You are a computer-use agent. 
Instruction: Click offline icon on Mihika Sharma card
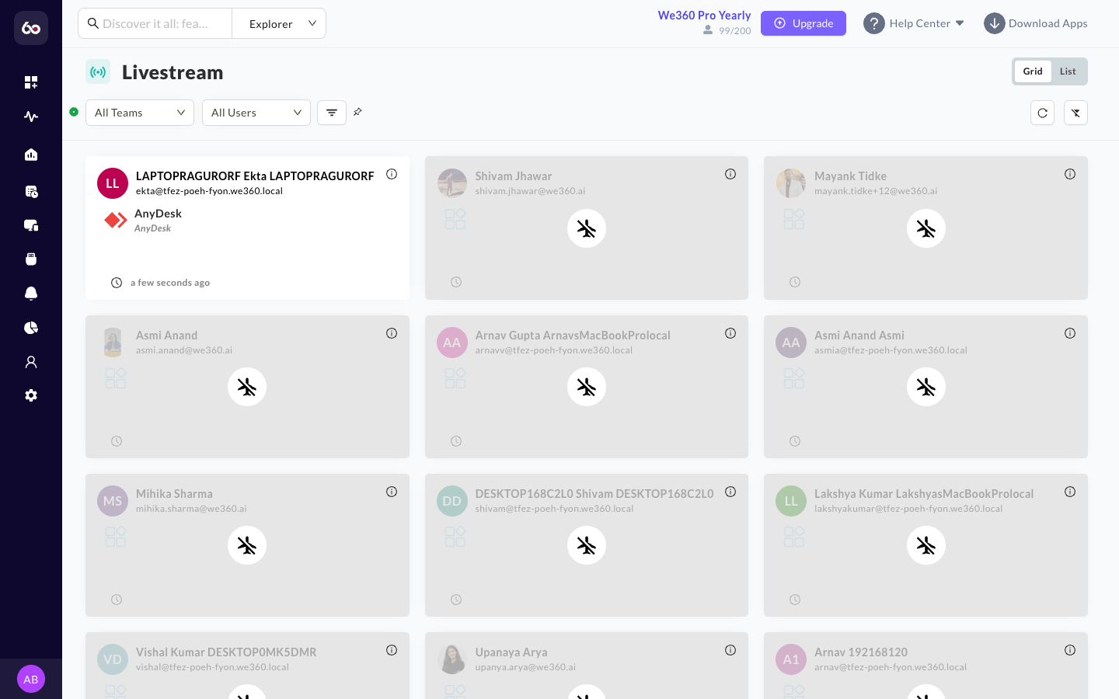[247, 545]
